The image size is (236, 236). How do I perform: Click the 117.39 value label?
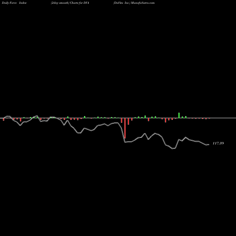(218, 143)
